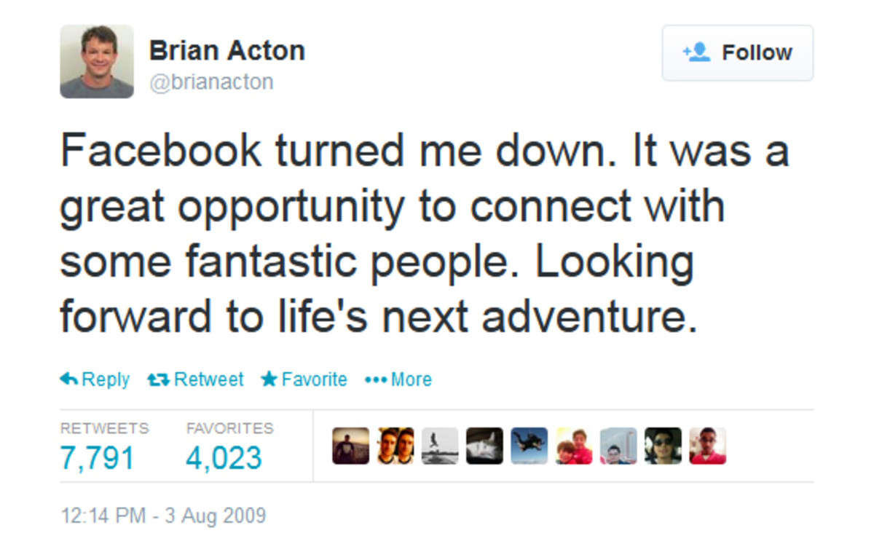This screenshot has height=552, width=874.
Task: Follow Brian Acton
Action: [x=737, y=53]
